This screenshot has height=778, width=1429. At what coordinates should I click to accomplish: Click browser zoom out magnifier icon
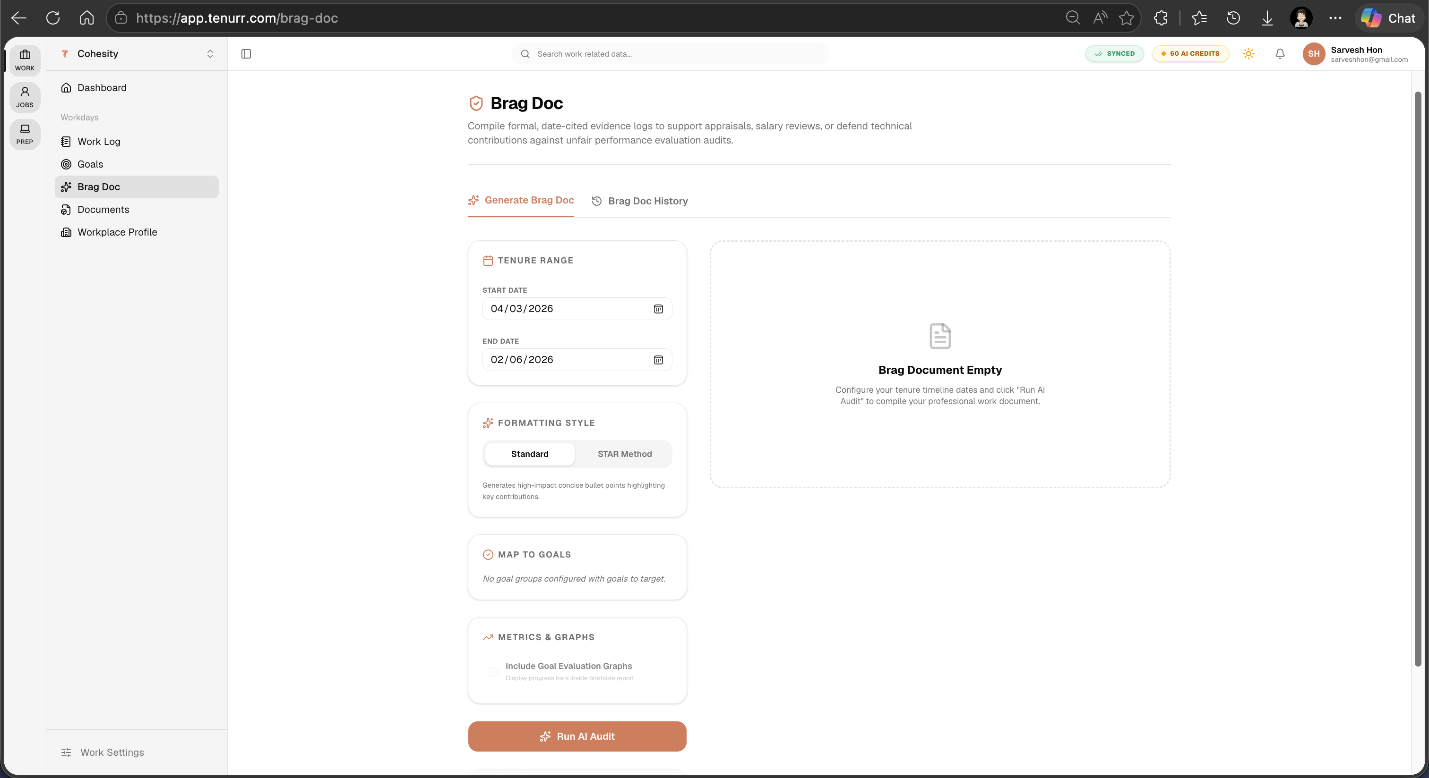[x=1073, y=18]
